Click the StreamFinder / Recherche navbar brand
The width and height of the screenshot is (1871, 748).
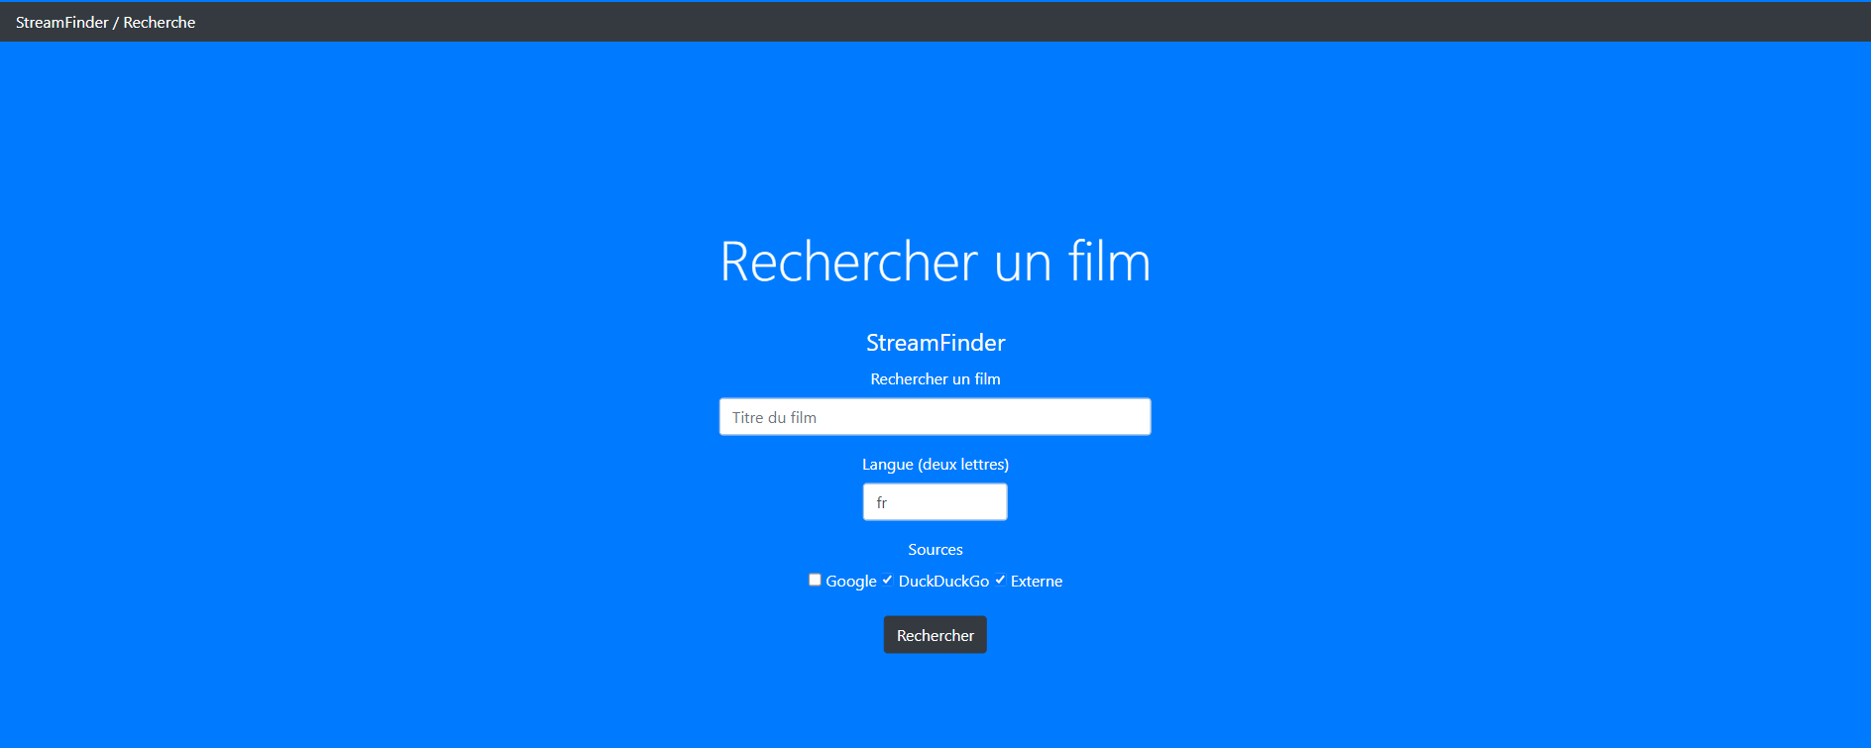click(105, 22)
